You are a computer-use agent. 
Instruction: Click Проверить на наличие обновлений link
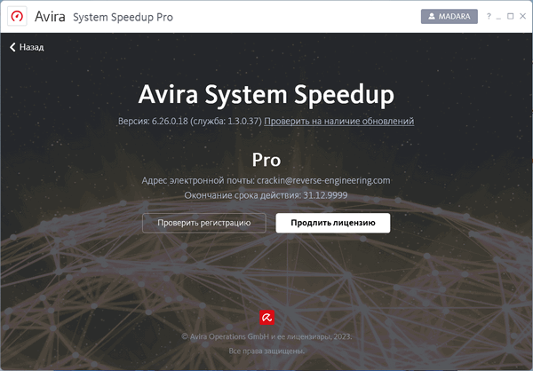click(339, 121)
